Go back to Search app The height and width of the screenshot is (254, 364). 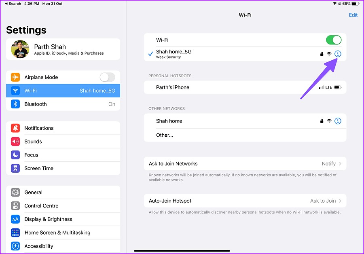13,4
